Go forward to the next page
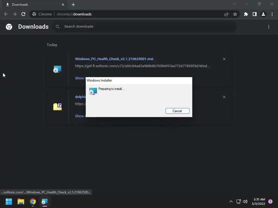 click(x=15, y=14)
